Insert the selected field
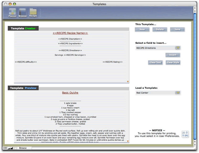 click(173, 55)
